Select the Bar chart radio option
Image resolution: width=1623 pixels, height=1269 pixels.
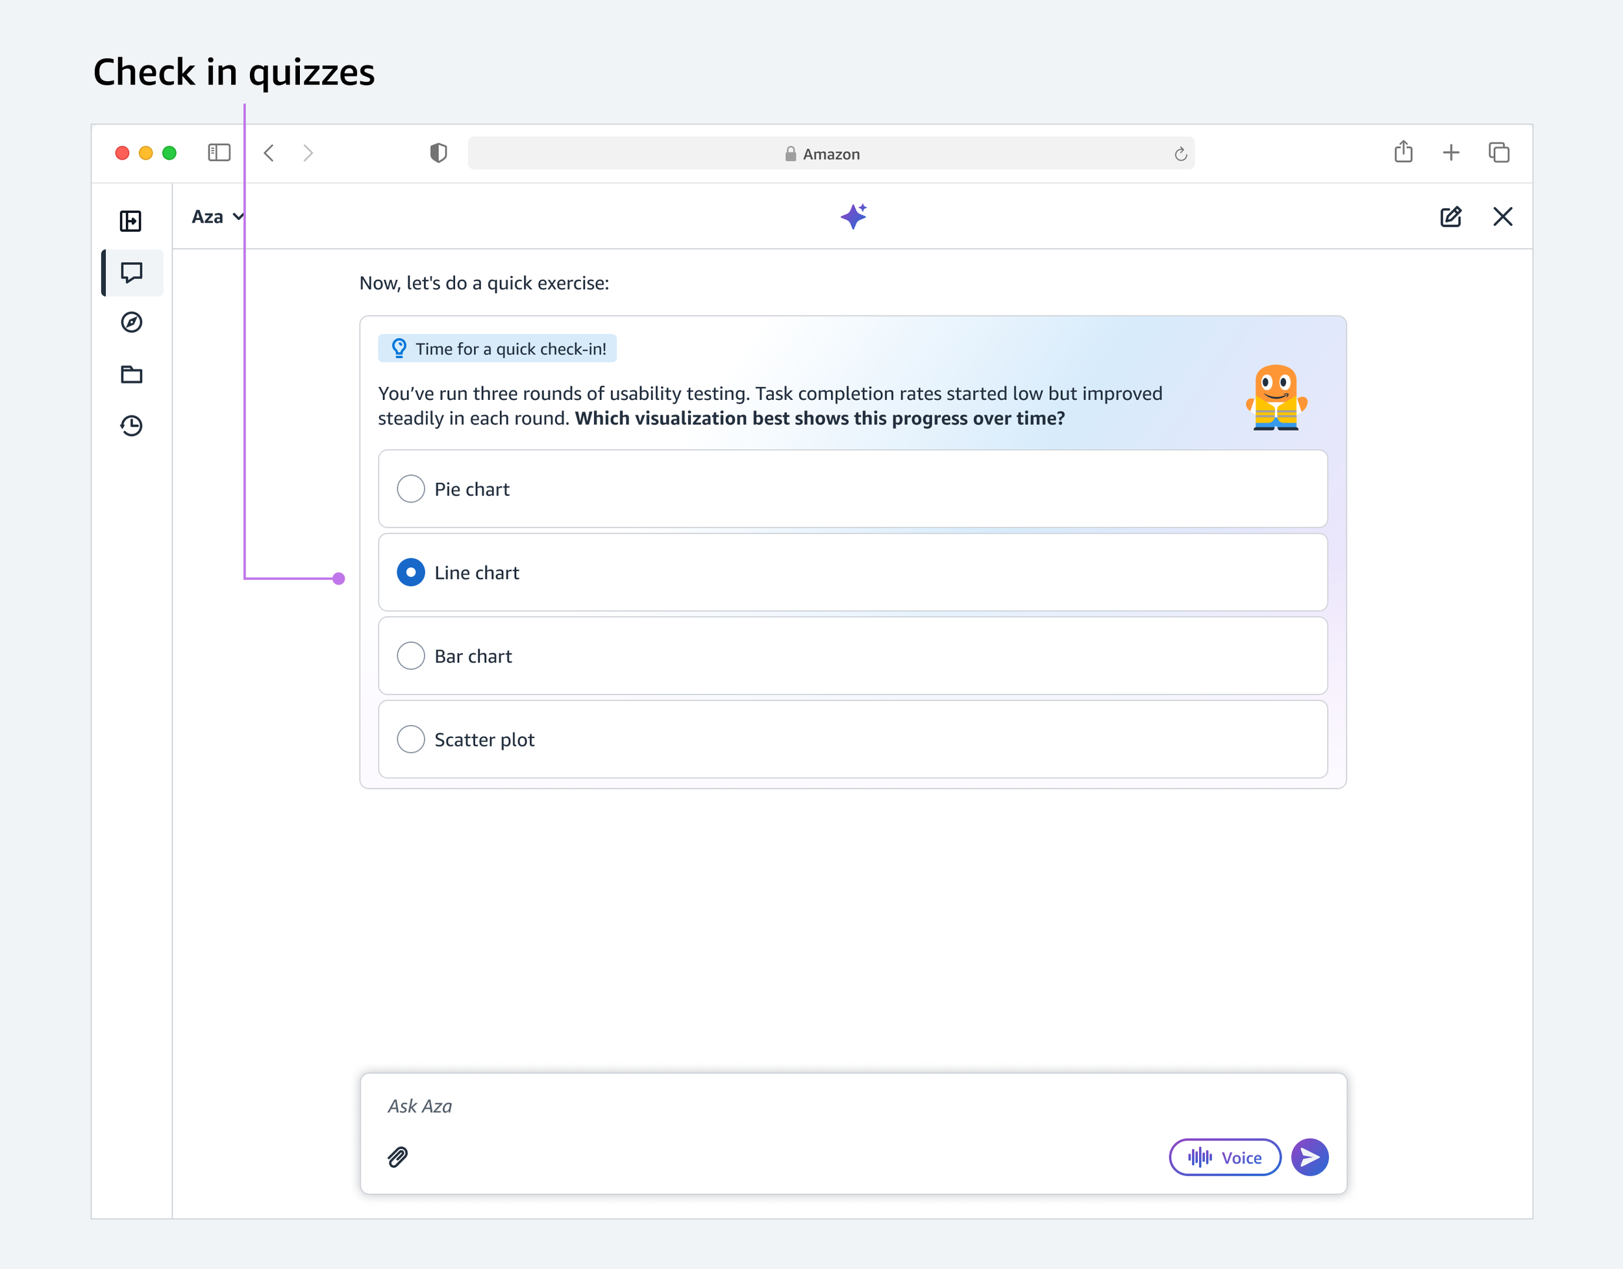point(410,656)
